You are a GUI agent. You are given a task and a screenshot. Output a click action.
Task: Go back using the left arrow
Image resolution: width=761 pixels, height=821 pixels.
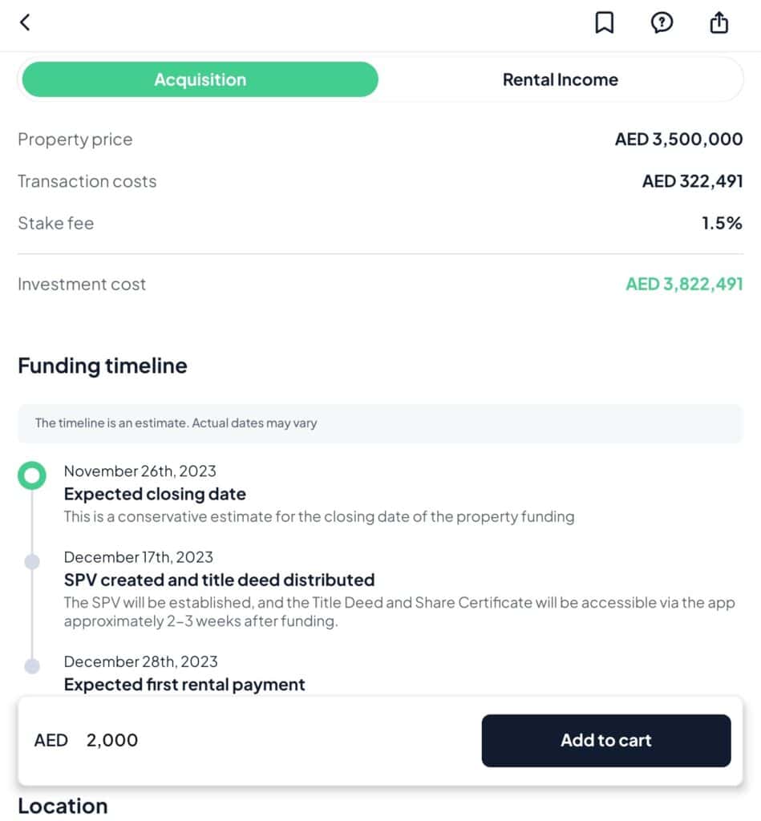(25, 22)
